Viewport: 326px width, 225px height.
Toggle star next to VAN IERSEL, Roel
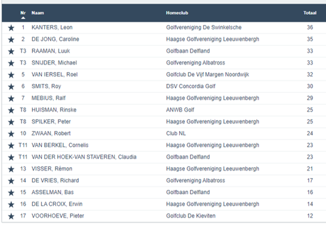(x=11, y=75)
